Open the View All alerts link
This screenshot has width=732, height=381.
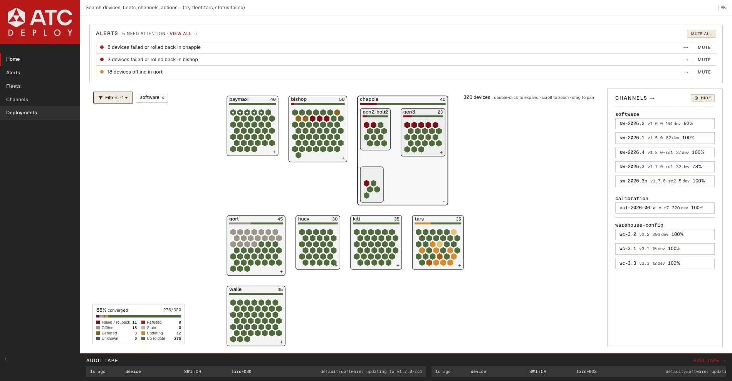click(183, 34)
